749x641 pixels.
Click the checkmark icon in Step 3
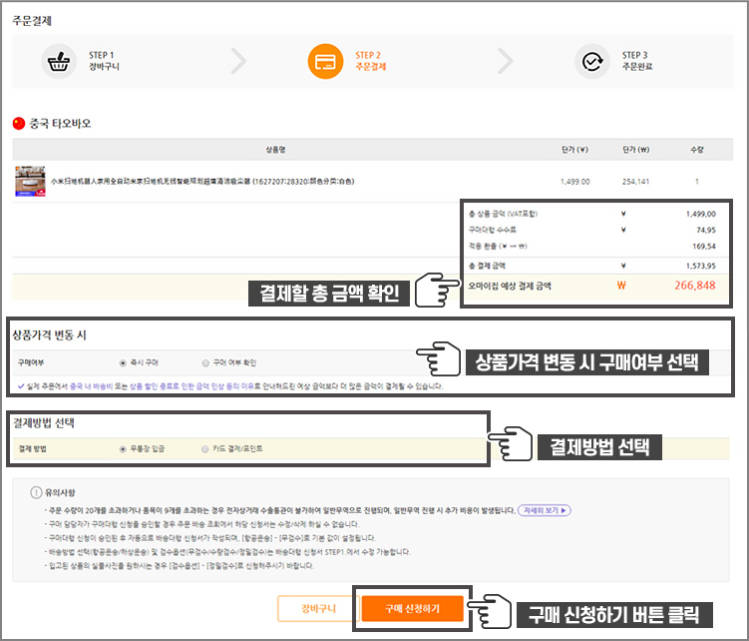tap(592, 62)
